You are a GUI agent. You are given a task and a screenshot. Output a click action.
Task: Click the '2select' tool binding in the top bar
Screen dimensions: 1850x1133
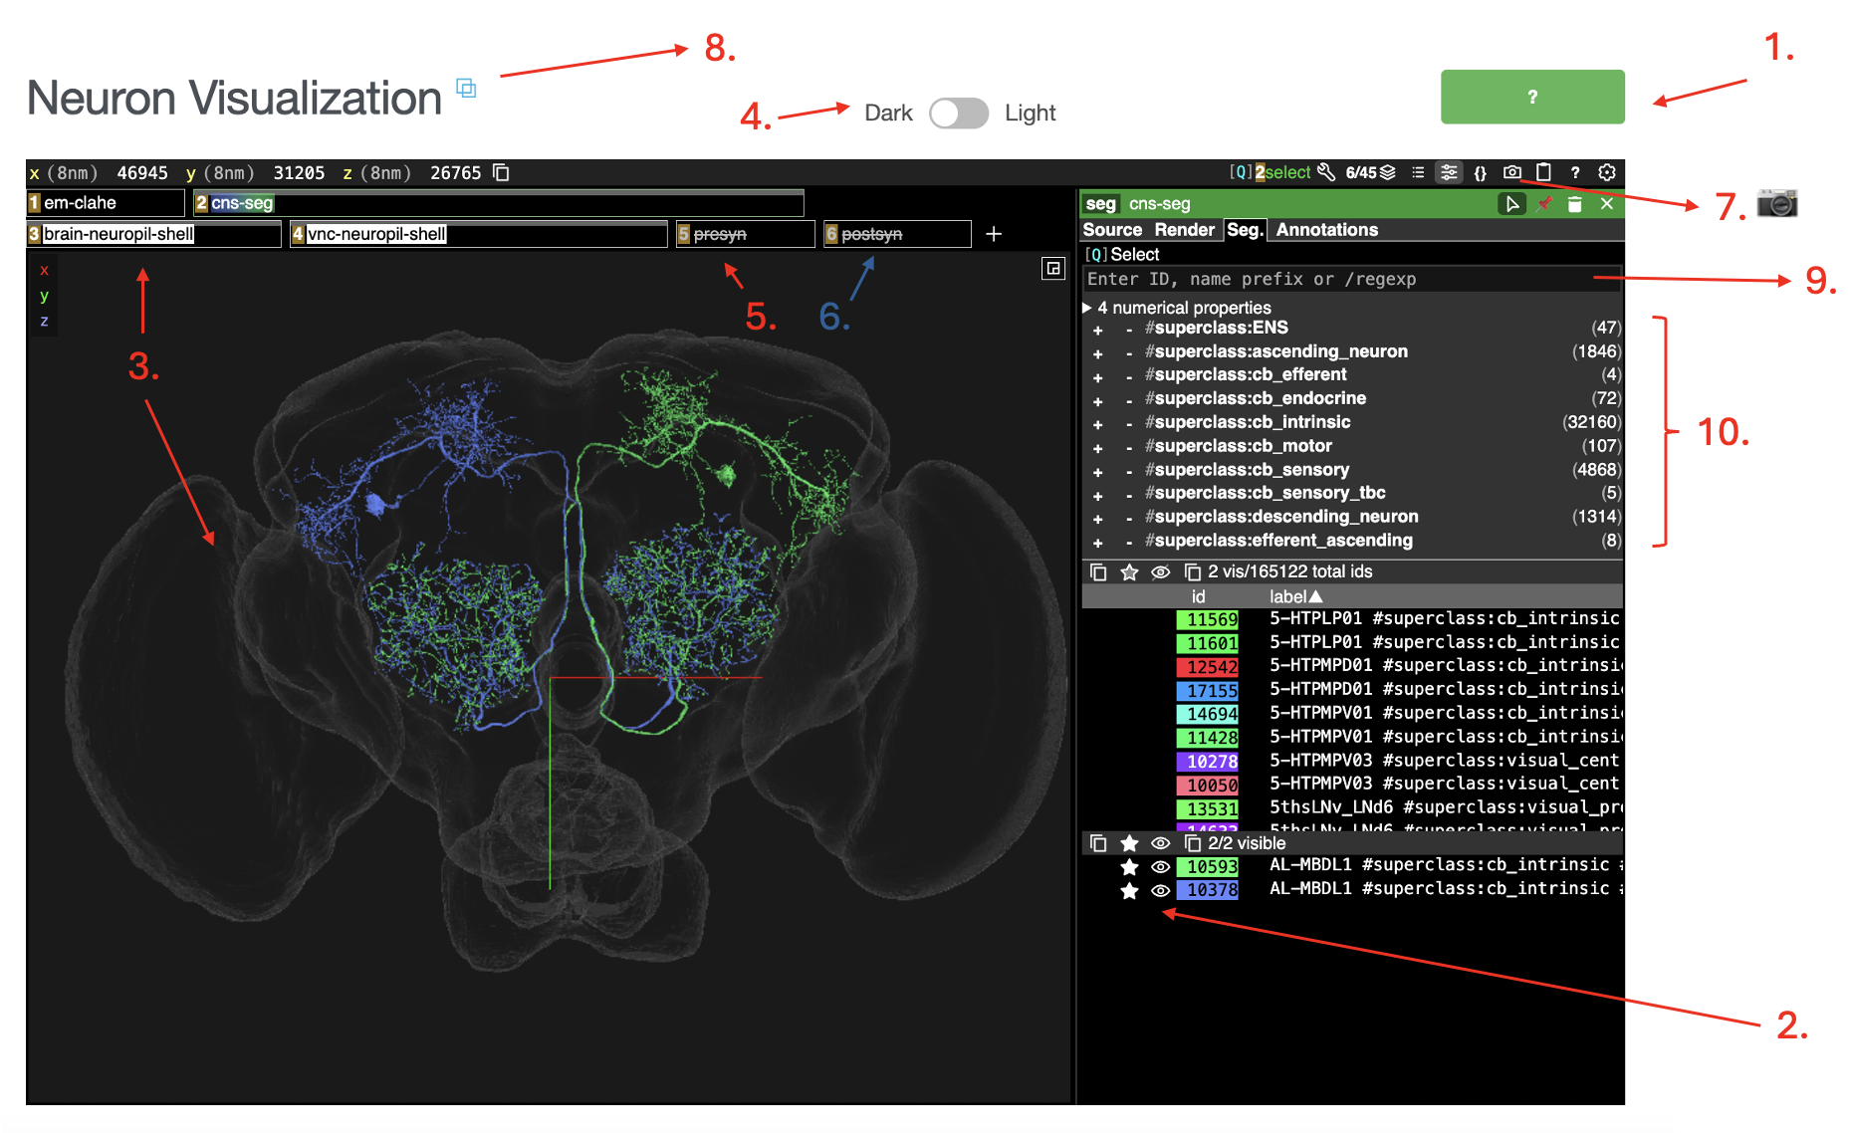coord(1281,172)
